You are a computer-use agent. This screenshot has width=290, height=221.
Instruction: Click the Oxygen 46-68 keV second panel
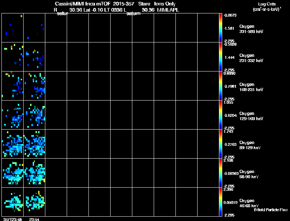click(34, 202)
